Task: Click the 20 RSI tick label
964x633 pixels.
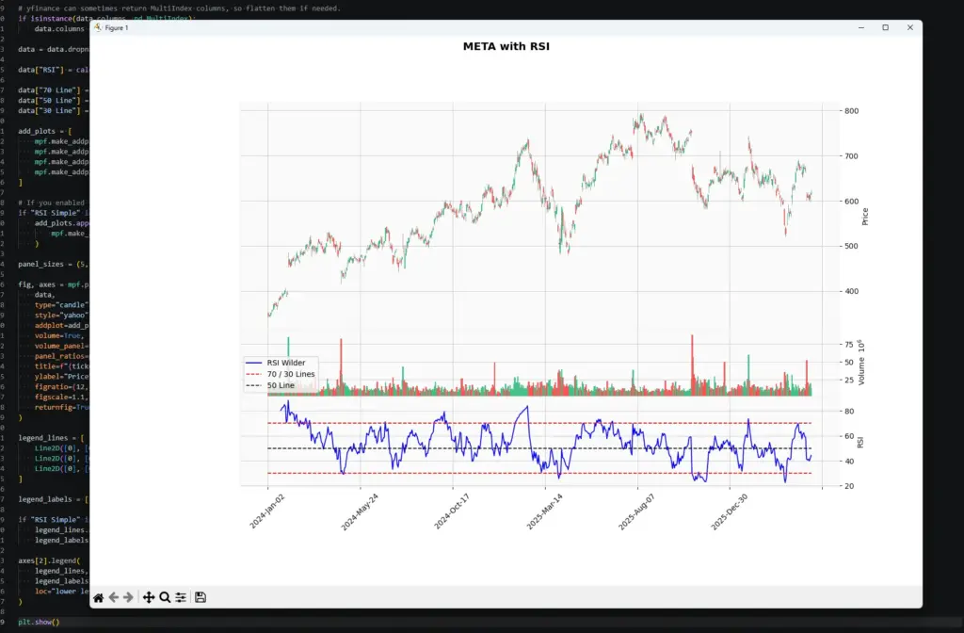Action: [849, 486]
